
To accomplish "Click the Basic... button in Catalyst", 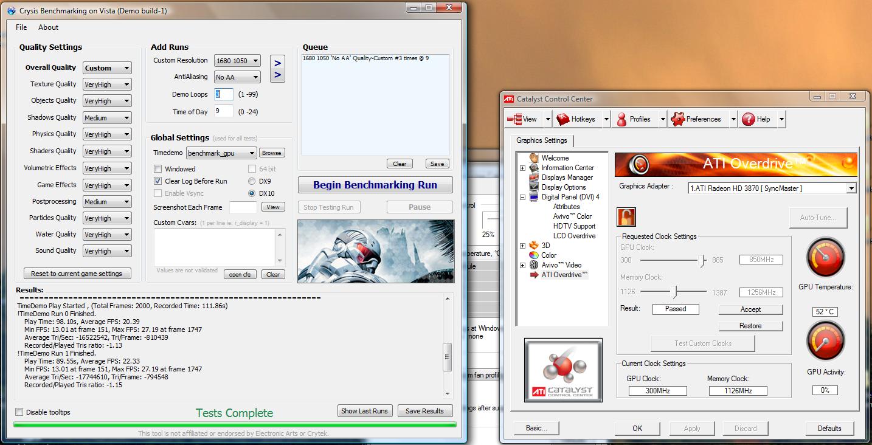I will click(536, 428).
